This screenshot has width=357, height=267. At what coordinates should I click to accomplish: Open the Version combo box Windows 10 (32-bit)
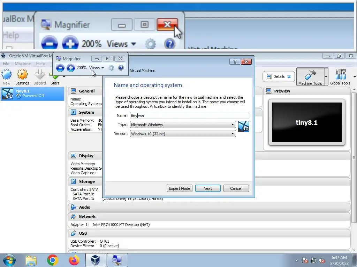point(183,134)
